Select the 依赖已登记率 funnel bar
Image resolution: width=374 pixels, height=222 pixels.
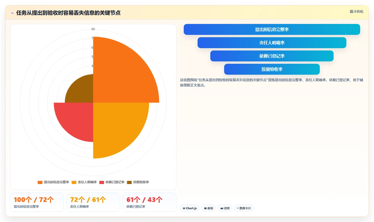(272, 56)
